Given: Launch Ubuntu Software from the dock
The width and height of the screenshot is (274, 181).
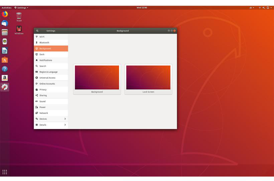Looking at the screenshot, I should pyautogui.click(x=5, y=60).
